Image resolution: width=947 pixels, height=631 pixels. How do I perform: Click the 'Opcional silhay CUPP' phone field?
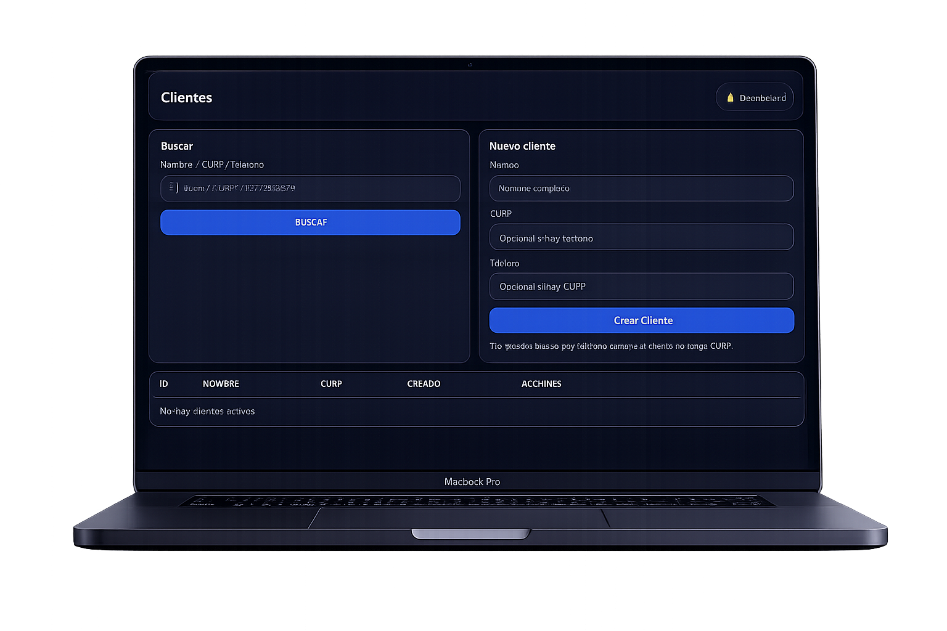pyautogui.click(x=641, y=287)
